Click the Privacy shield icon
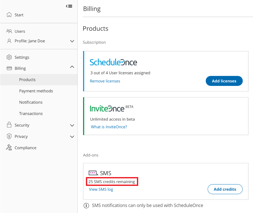253x213 pixels. click(9, 136)
